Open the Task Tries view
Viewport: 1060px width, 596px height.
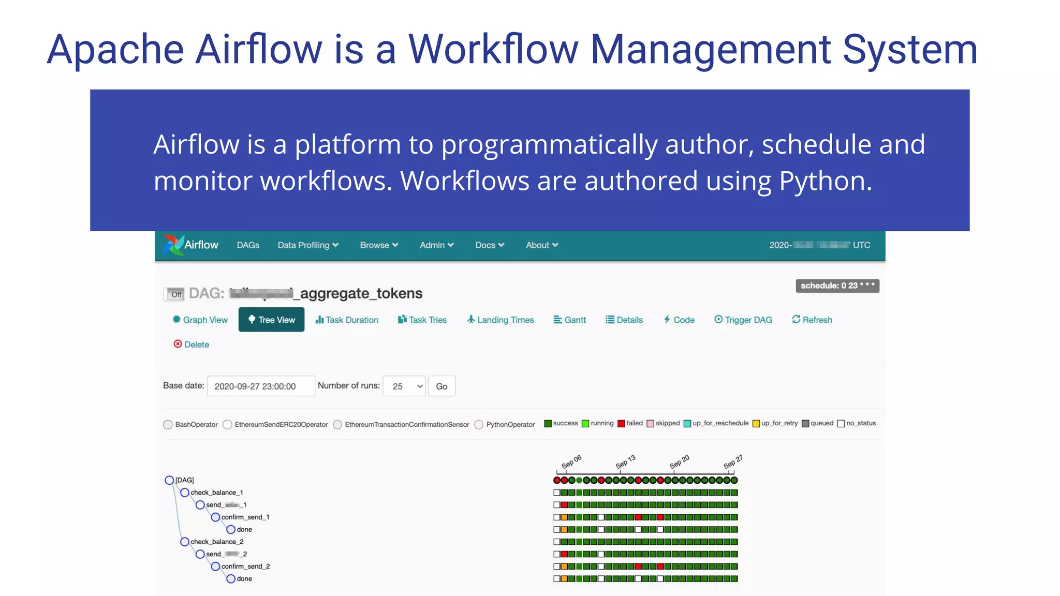click(x=422, y=320)
